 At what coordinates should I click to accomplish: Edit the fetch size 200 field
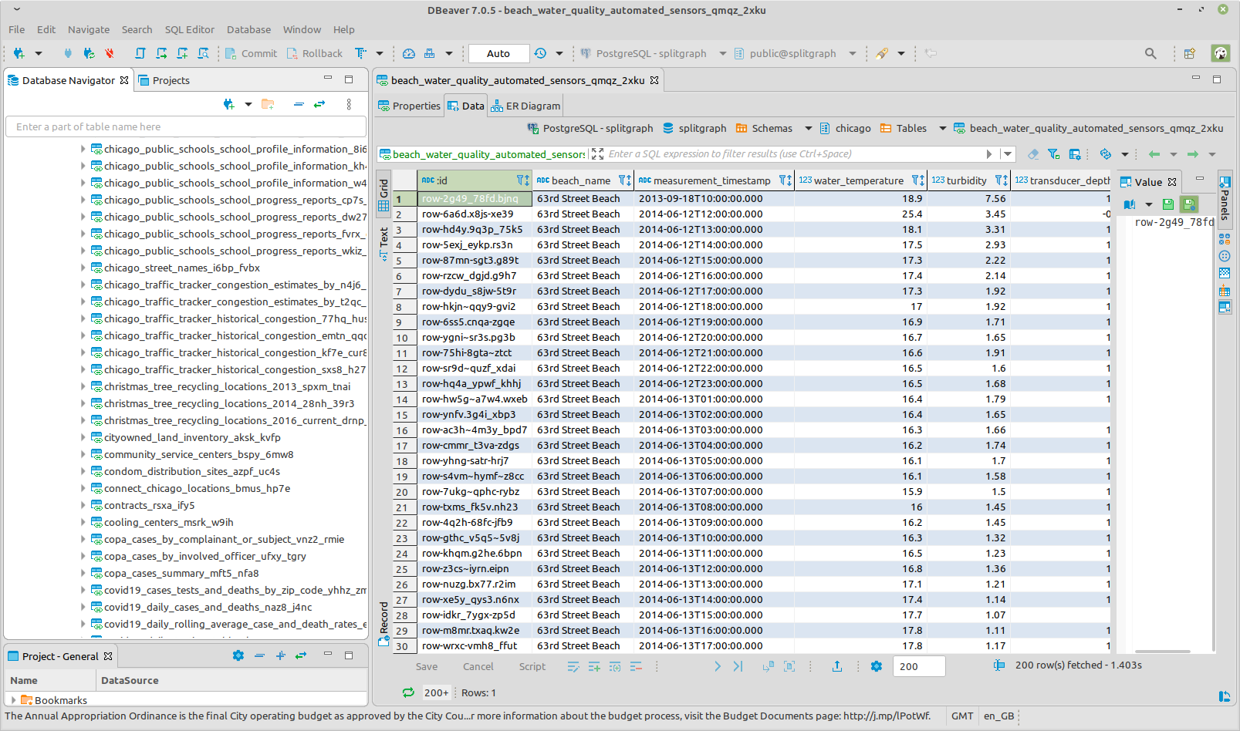point(919,666)
